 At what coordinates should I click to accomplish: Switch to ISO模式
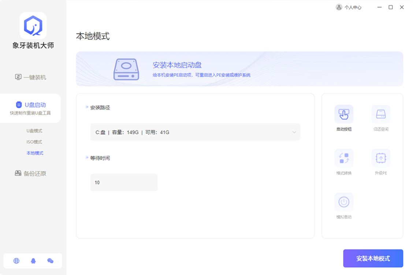coord(35,142)
